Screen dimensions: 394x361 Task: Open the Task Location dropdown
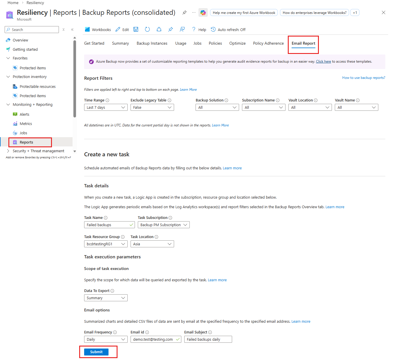click(x=152, y=244)
